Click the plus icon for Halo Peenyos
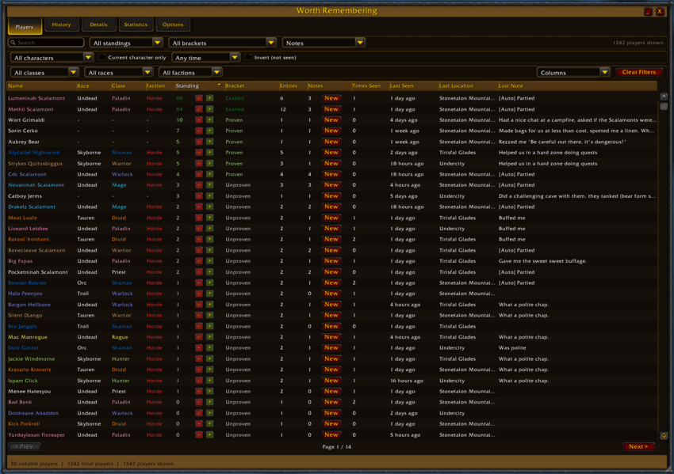 [210, 294]
